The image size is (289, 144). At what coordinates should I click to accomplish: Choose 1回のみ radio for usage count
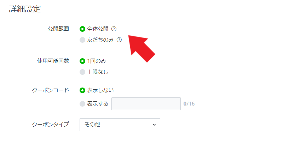(x=82, y=61)
